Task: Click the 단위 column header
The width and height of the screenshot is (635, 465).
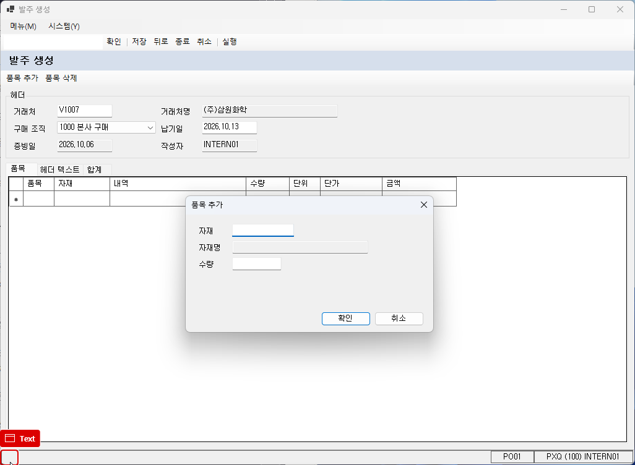Action: pyautogui.click(x=305, y=184)
